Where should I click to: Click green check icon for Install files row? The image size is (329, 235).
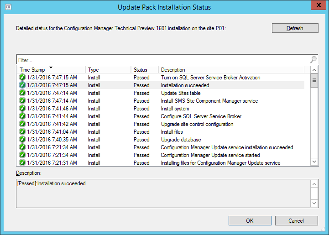click(x=22, y=132)
